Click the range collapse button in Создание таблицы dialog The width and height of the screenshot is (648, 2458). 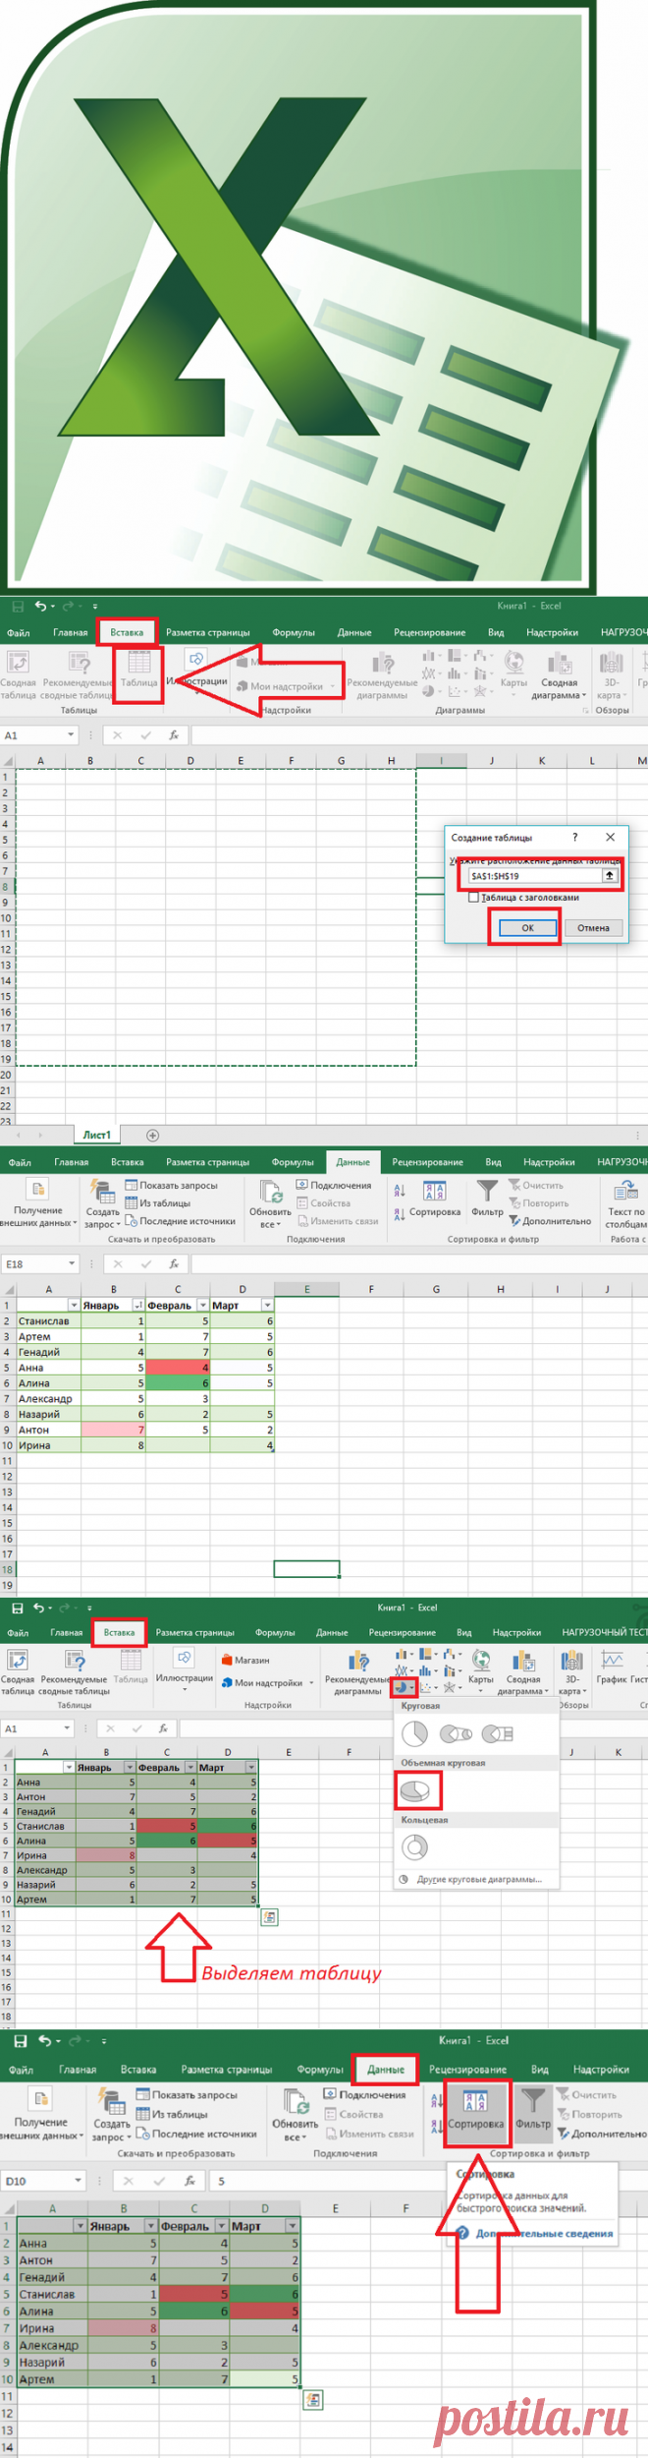click(610, 875)
